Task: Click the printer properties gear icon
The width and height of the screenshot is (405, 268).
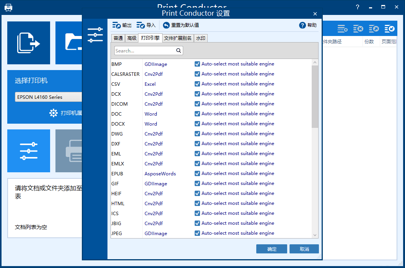Action: (54, 113)
